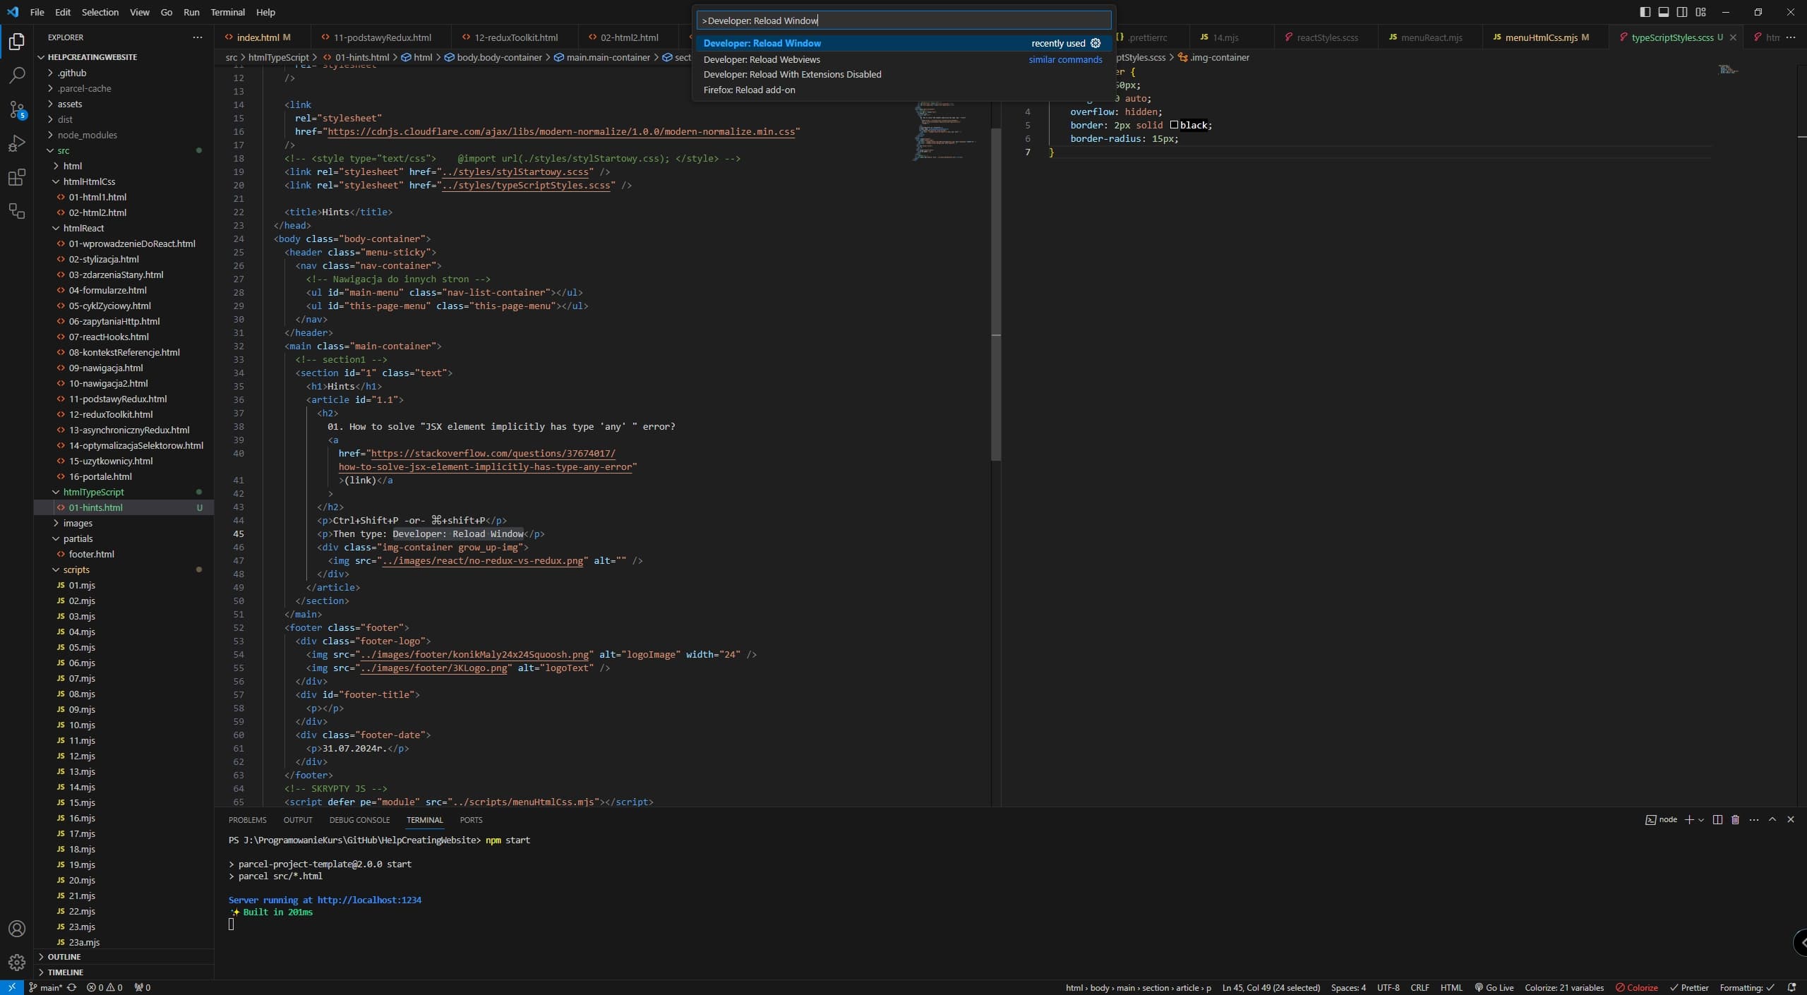The width and height of the screenshot is (1807, 995).
Task: Expand the node_modules folder
Action: point(87,135)
